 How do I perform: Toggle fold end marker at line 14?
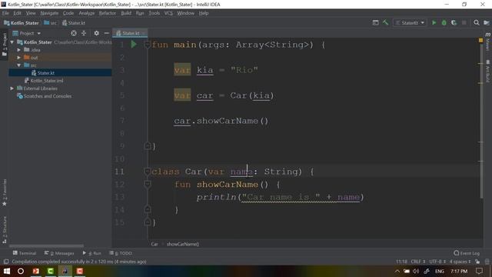[147, 209]
